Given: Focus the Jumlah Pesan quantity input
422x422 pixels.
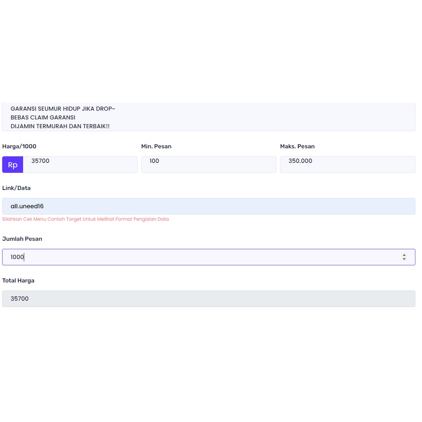Looking at the screenshot, I should coord(202,257).
